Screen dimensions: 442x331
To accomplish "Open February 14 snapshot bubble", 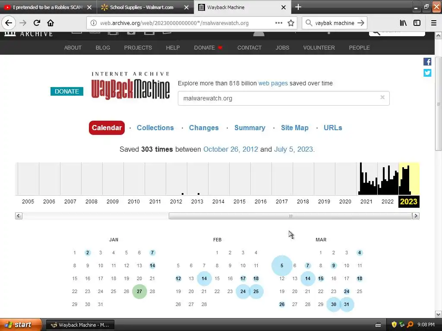I will point(204,278).
